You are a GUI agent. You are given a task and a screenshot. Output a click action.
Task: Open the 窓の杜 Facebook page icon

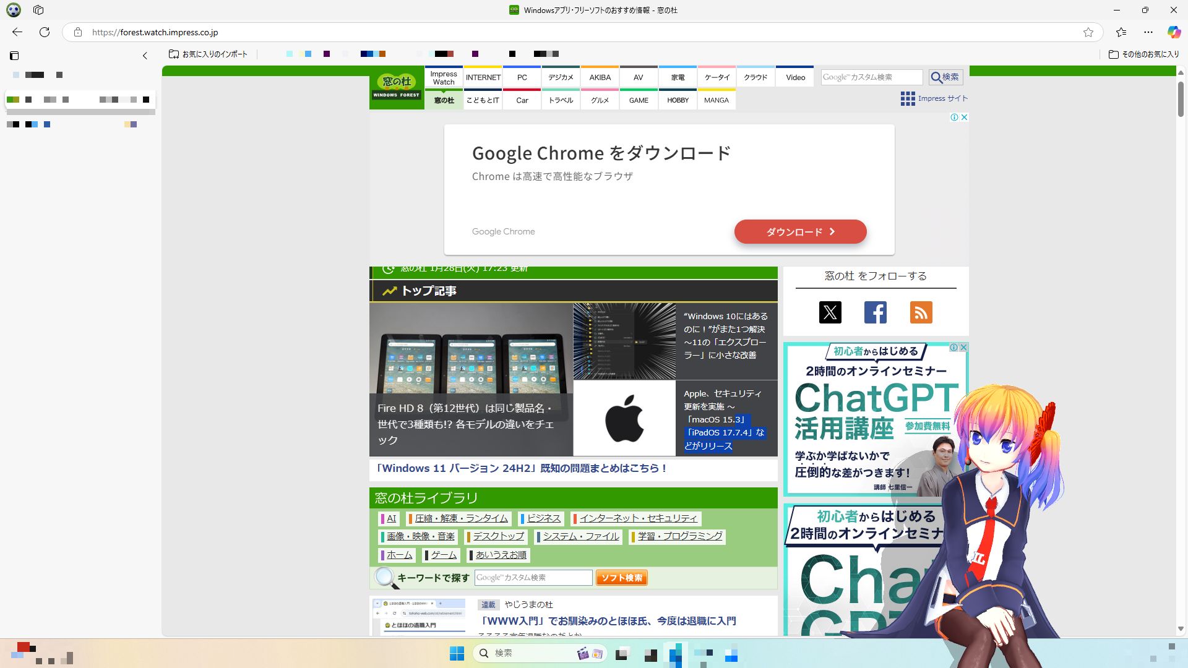pyautogui.click(x=876, y=312)
